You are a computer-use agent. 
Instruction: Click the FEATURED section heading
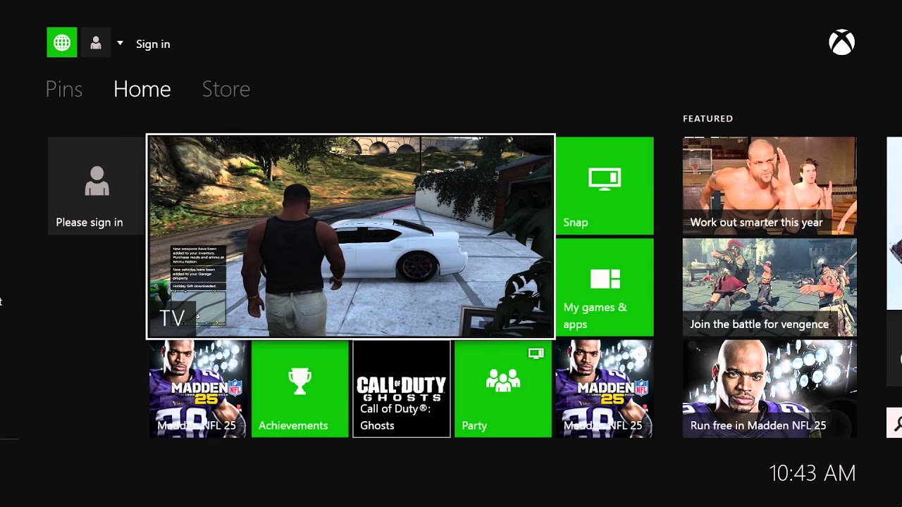[708, 118]
